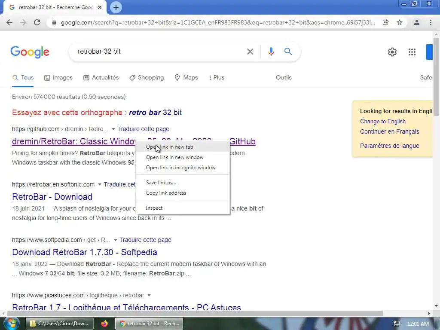Select Inspect from context menu
The image size is (440, 330).
click(183, 208)
